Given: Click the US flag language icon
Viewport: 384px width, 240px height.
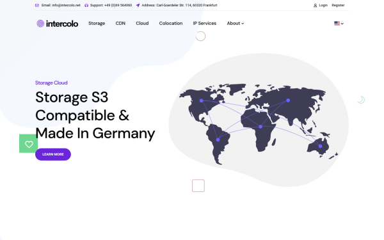Looking at the screenshot, I should [337, 24].
